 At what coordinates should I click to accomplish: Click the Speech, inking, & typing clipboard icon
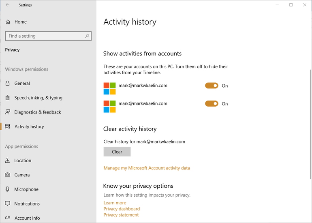(x=8, y=98)
